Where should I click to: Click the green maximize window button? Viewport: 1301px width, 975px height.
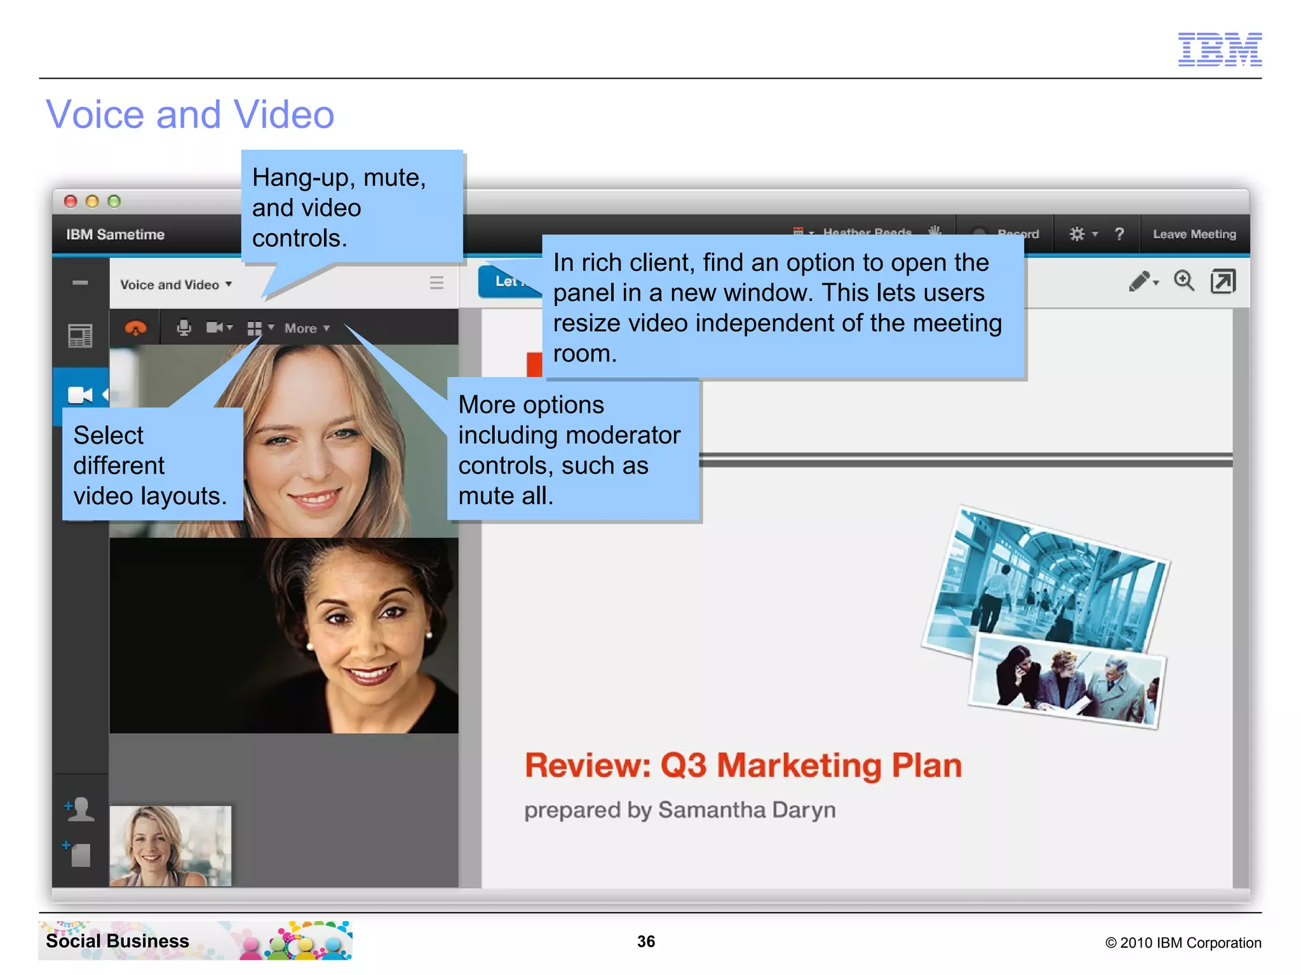pyautogui.click(x=114, y=201)
